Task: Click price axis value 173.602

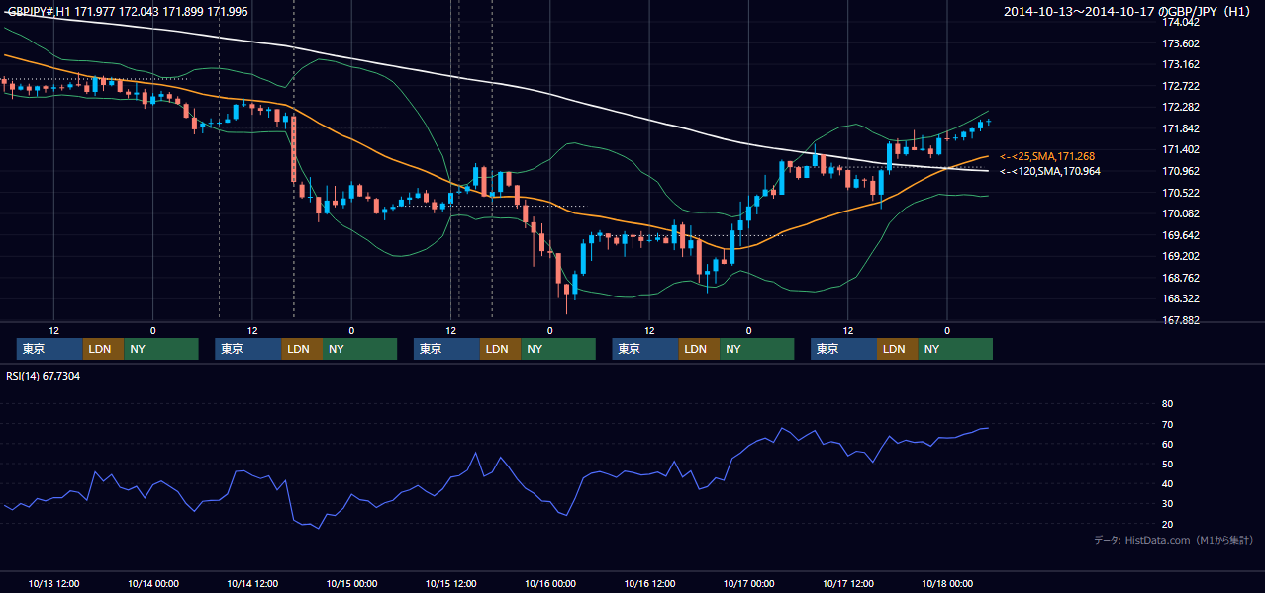Action: pos(1181,43)
